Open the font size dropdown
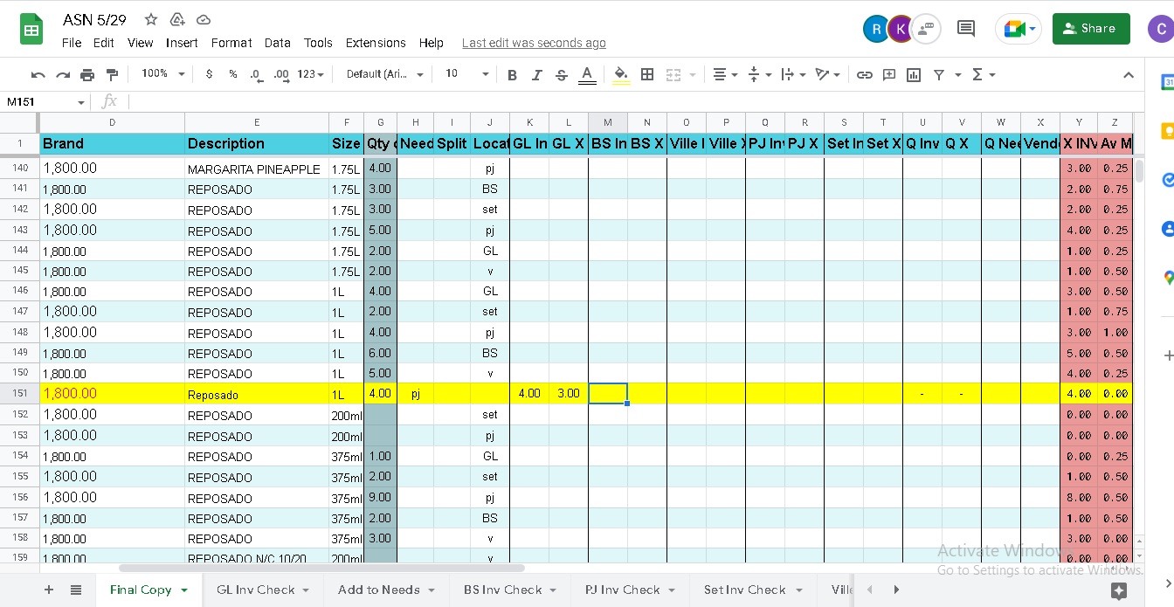Viewport: 1174px width, 607px height. pos(467,74)
